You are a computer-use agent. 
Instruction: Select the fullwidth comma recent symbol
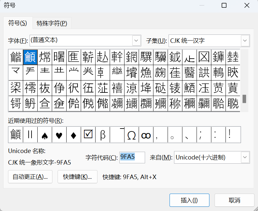tap(161, 135)
